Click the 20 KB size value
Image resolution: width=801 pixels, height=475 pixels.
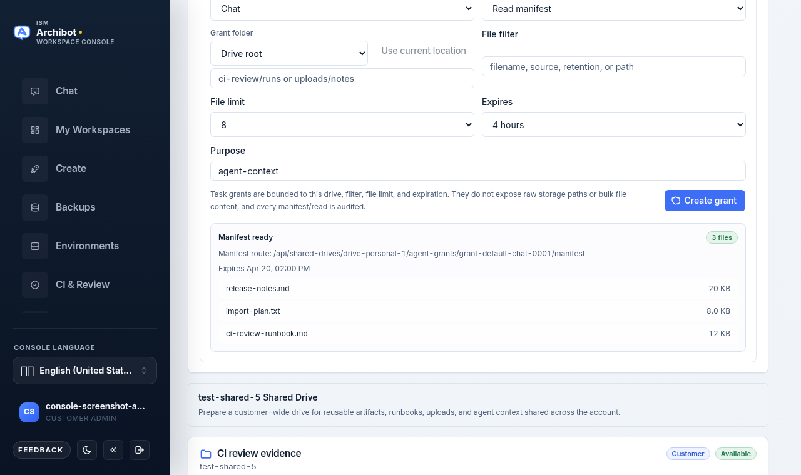click(x=720, y=289)
